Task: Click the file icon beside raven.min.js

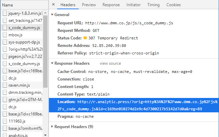Action: pos(5,85)
